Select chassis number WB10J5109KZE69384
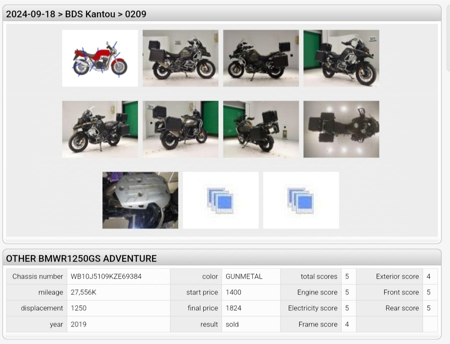This screenshot has height=344, width=450. click(x=106, y=277)
